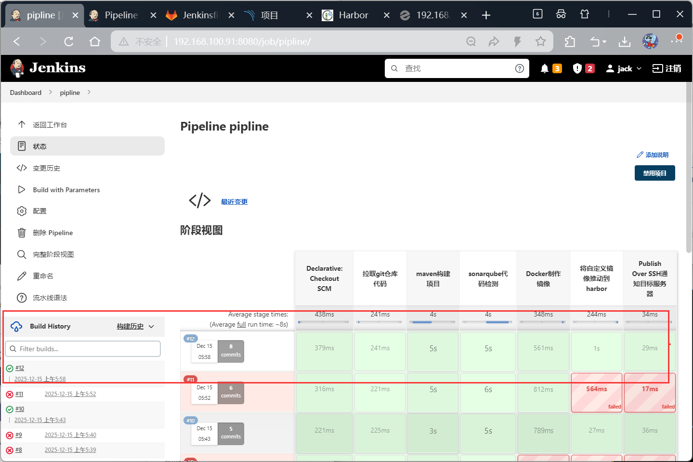Click the #11 build badge in stage view
The height and width of the screenshot is (462, 693).
tap(191, 380)
